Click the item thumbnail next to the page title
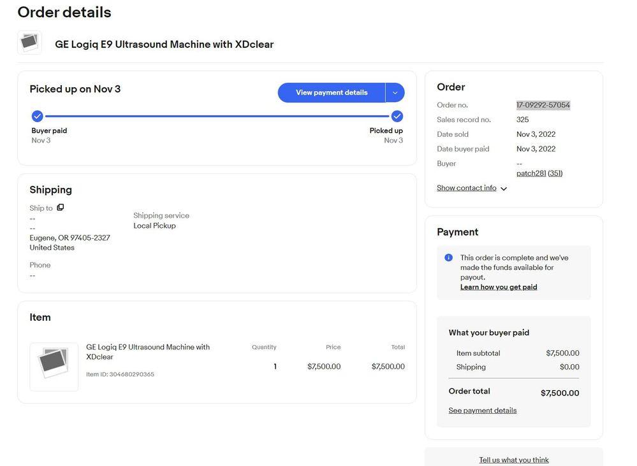The image size is (637, 466). (29, 42)
